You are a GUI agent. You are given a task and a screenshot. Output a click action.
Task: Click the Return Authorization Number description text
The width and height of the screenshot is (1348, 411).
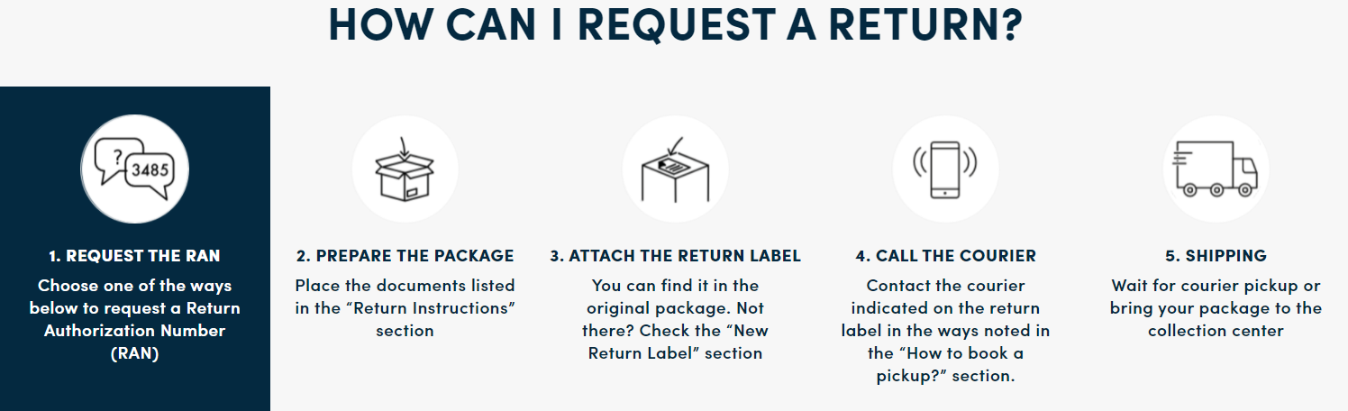click(135, 319)
